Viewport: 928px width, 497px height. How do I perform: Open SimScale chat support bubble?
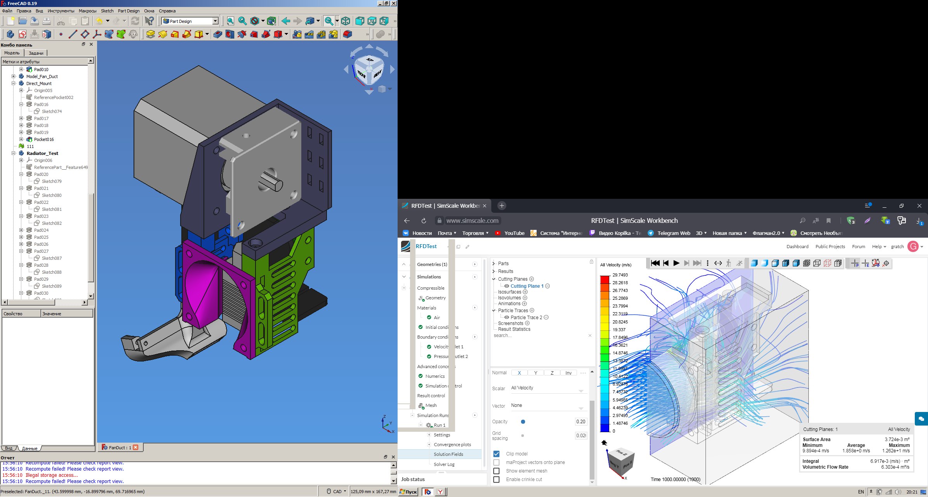921,419
